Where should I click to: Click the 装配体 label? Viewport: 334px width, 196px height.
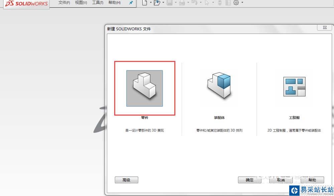tap(219, 118)
